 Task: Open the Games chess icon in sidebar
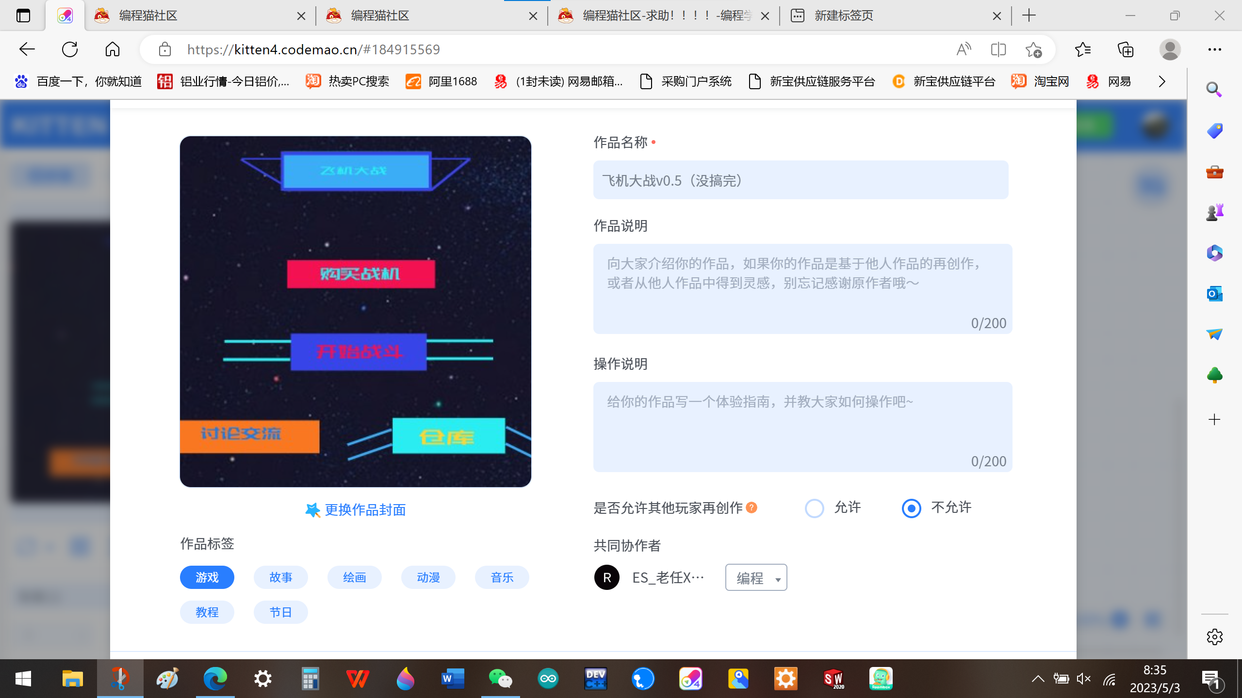point(1214,212)
